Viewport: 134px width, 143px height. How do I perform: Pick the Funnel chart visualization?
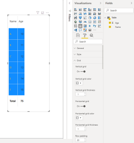click(80, 18)
